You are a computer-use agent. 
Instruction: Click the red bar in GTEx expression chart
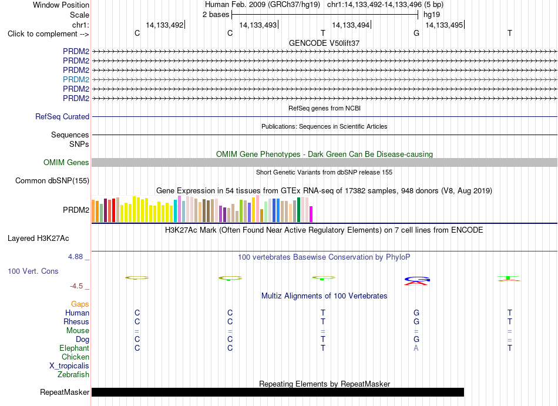pyautogui.click(x=113, y=210)
